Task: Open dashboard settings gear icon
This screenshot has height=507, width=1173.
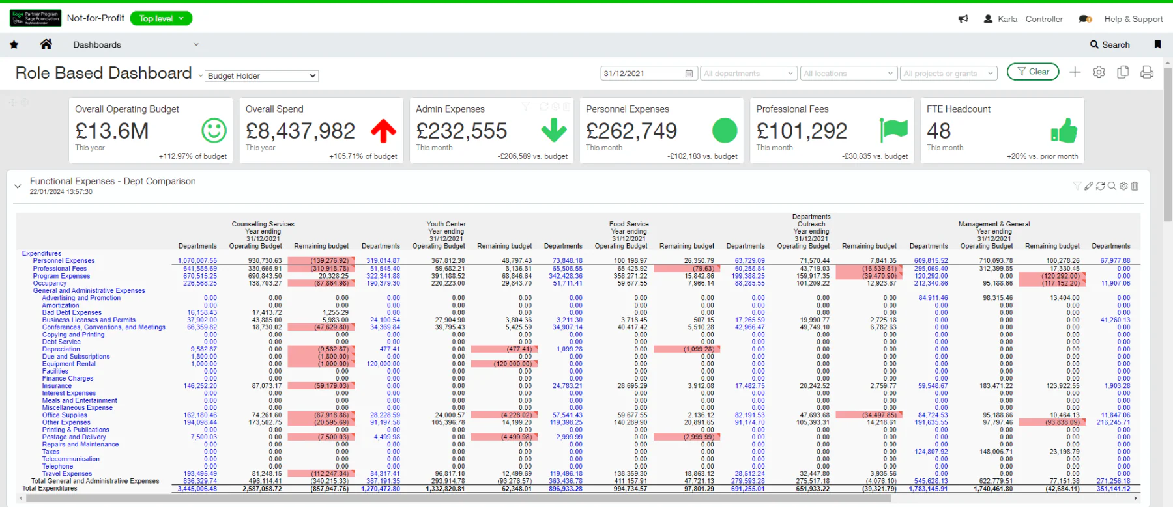Action: [x=1099, y=72]
